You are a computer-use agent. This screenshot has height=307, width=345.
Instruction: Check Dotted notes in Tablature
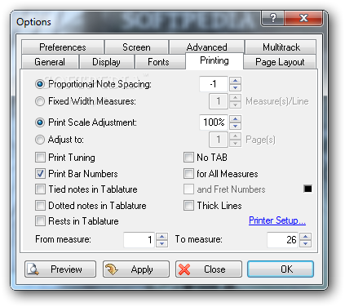pos(40,206)
